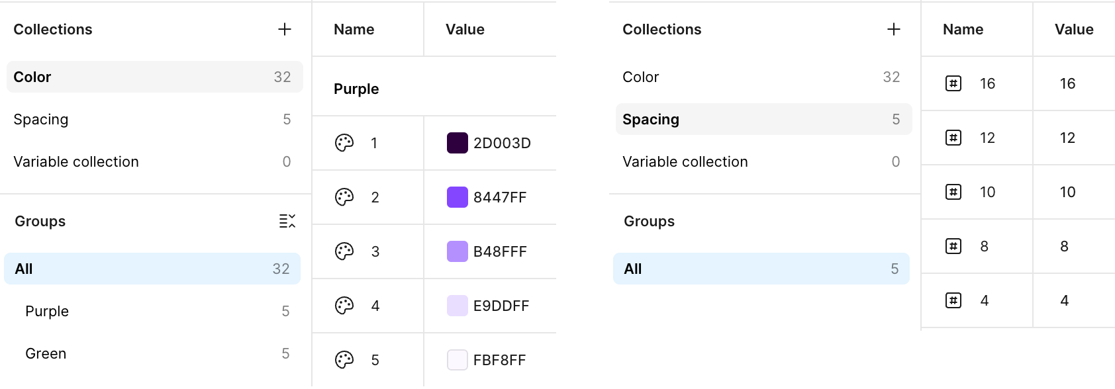Collapse all groups using the Groups icon
Viewport: 1115px width, 389px height.
(287, 221)
